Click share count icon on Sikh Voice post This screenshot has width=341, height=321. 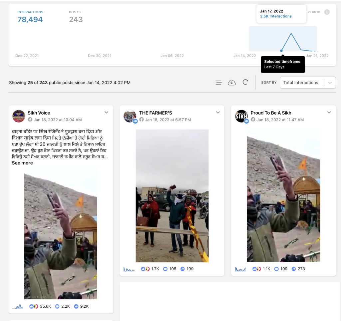coord(76,306)
